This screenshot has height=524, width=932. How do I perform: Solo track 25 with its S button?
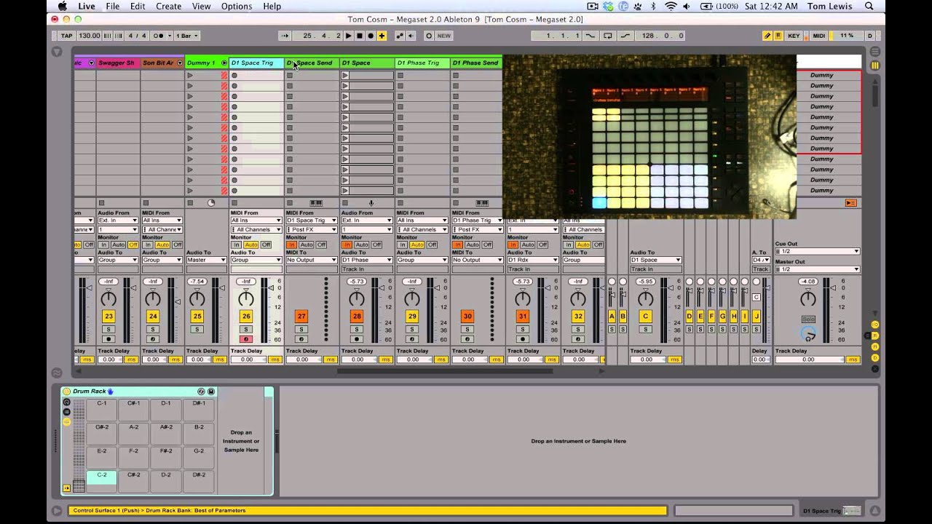click(197, 330)
